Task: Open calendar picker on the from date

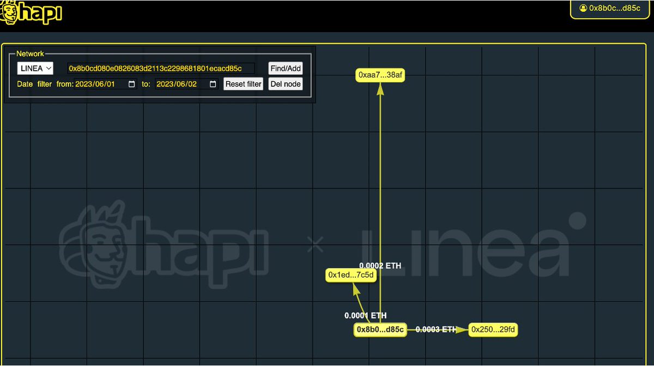Action: (x=131, y=85)
